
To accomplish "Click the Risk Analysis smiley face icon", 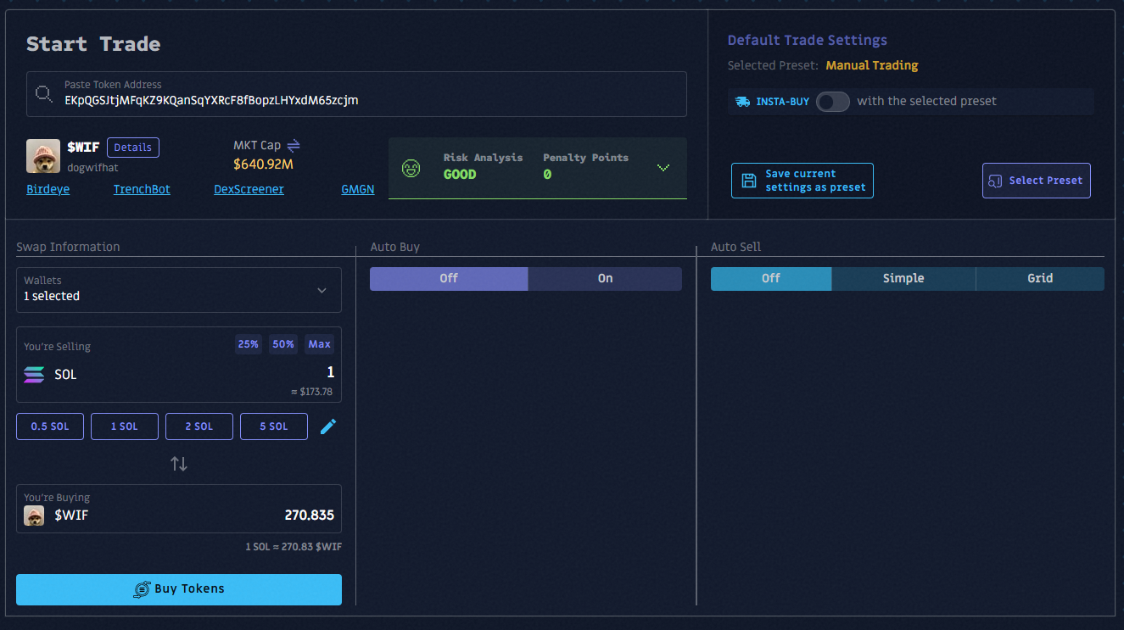I will click(411, 168).
